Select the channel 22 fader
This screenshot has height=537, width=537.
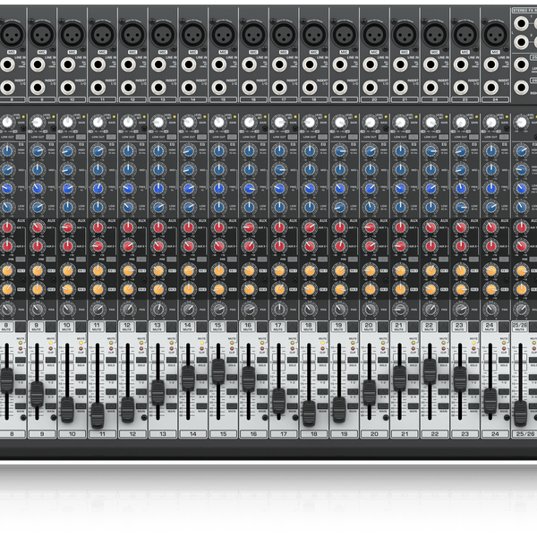tap(430, 371)
